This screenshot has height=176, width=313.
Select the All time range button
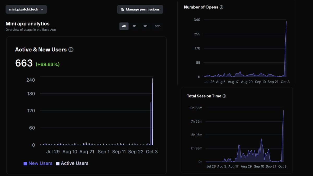coord(124,26)
